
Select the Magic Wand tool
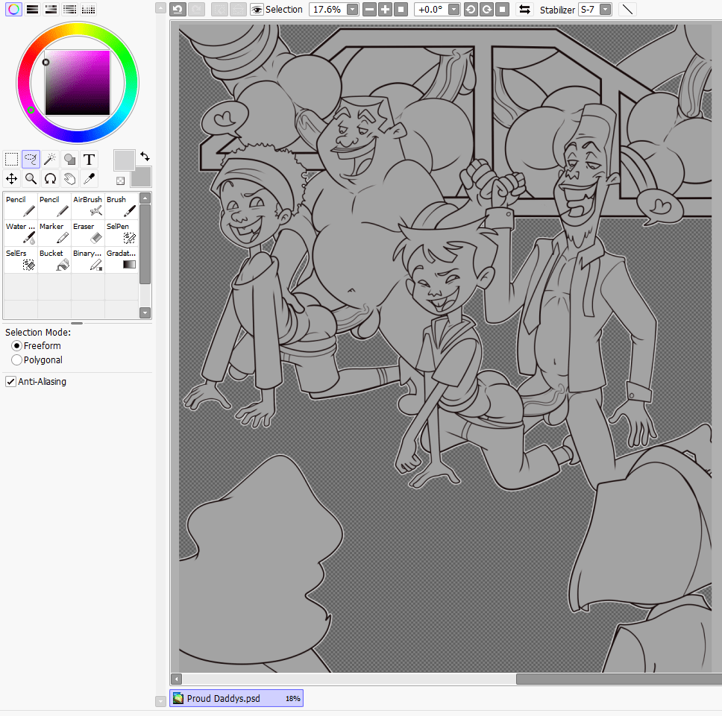pos(49,159)
